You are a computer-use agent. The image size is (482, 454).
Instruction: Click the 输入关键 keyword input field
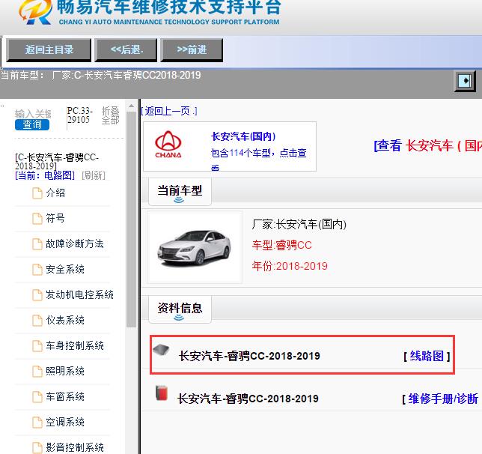tap(33, 114)
